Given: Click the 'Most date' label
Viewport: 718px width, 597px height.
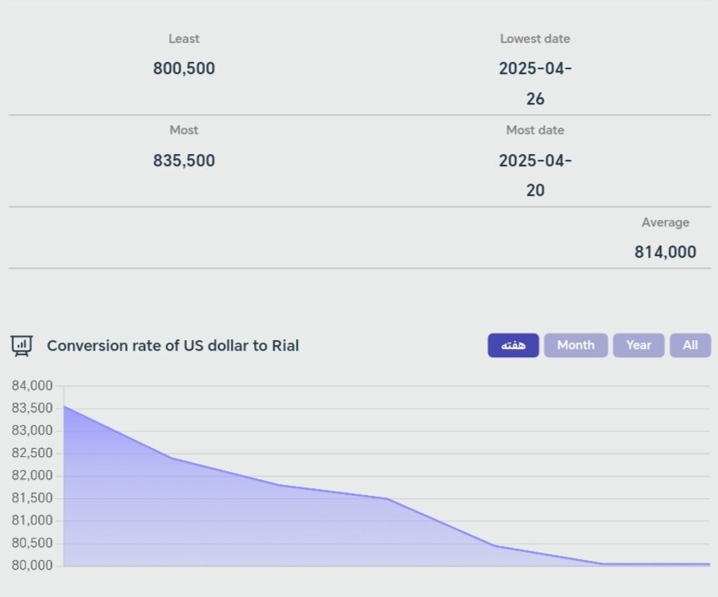Looking at the screenshot, I should (535, 130).
